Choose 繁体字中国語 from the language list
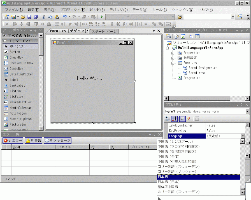251x200 pixels. point(199,187)
